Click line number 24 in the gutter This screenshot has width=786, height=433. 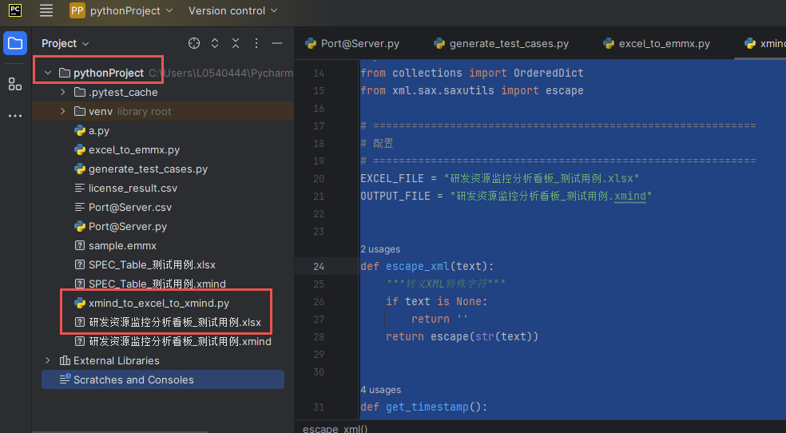[319, 267]
